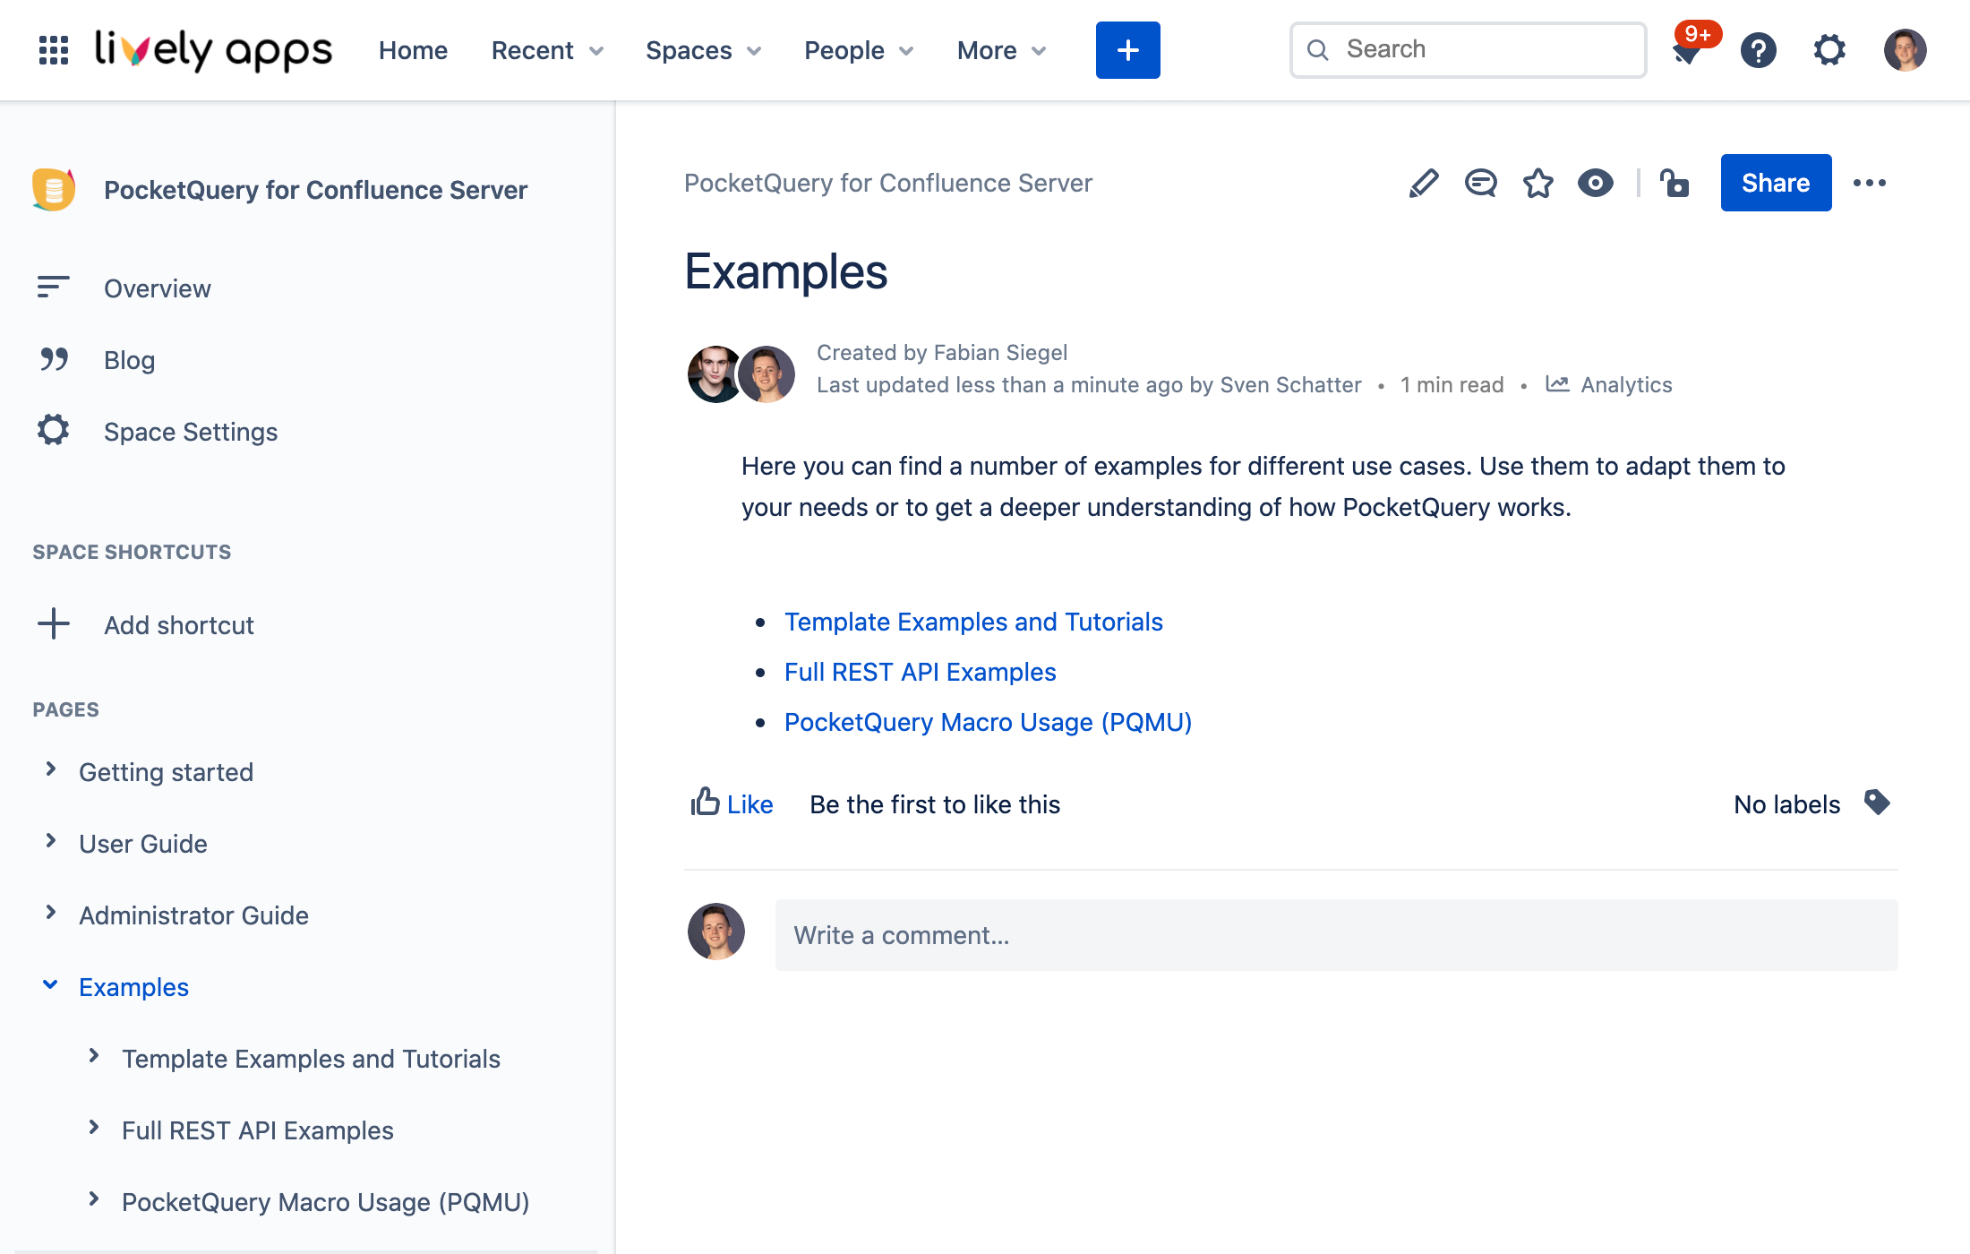Expand Full REST API Examples in sidebar
This screenshot has height=1254, width=1970.
tap(93, 1128)
